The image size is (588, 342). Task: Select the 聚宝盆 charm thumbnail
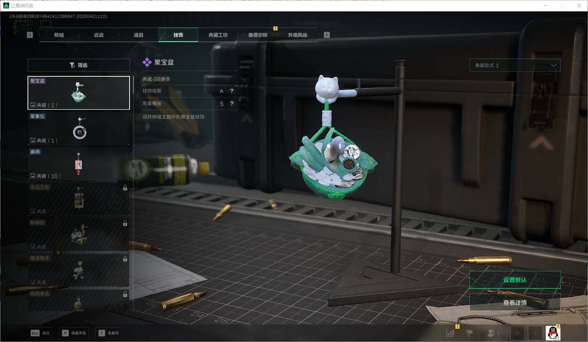(x=79, y=93)
